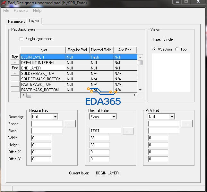Click the horizontal scrollbar thumb
Image resolution: width=207 pixels, height=192 pixels.
point(29,95)
